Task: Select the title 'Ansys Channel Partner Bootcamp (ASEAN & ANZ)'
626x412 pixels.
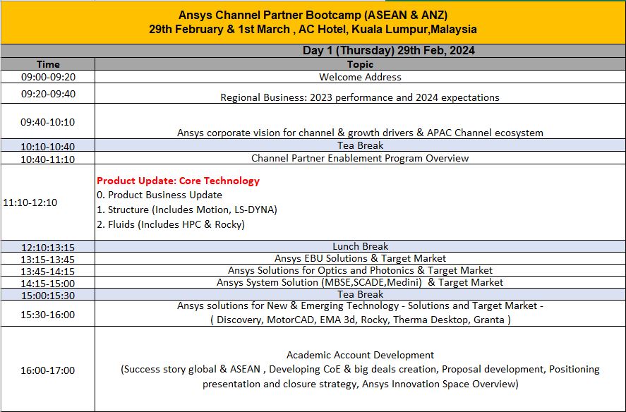Action: [x=313, y=16]
